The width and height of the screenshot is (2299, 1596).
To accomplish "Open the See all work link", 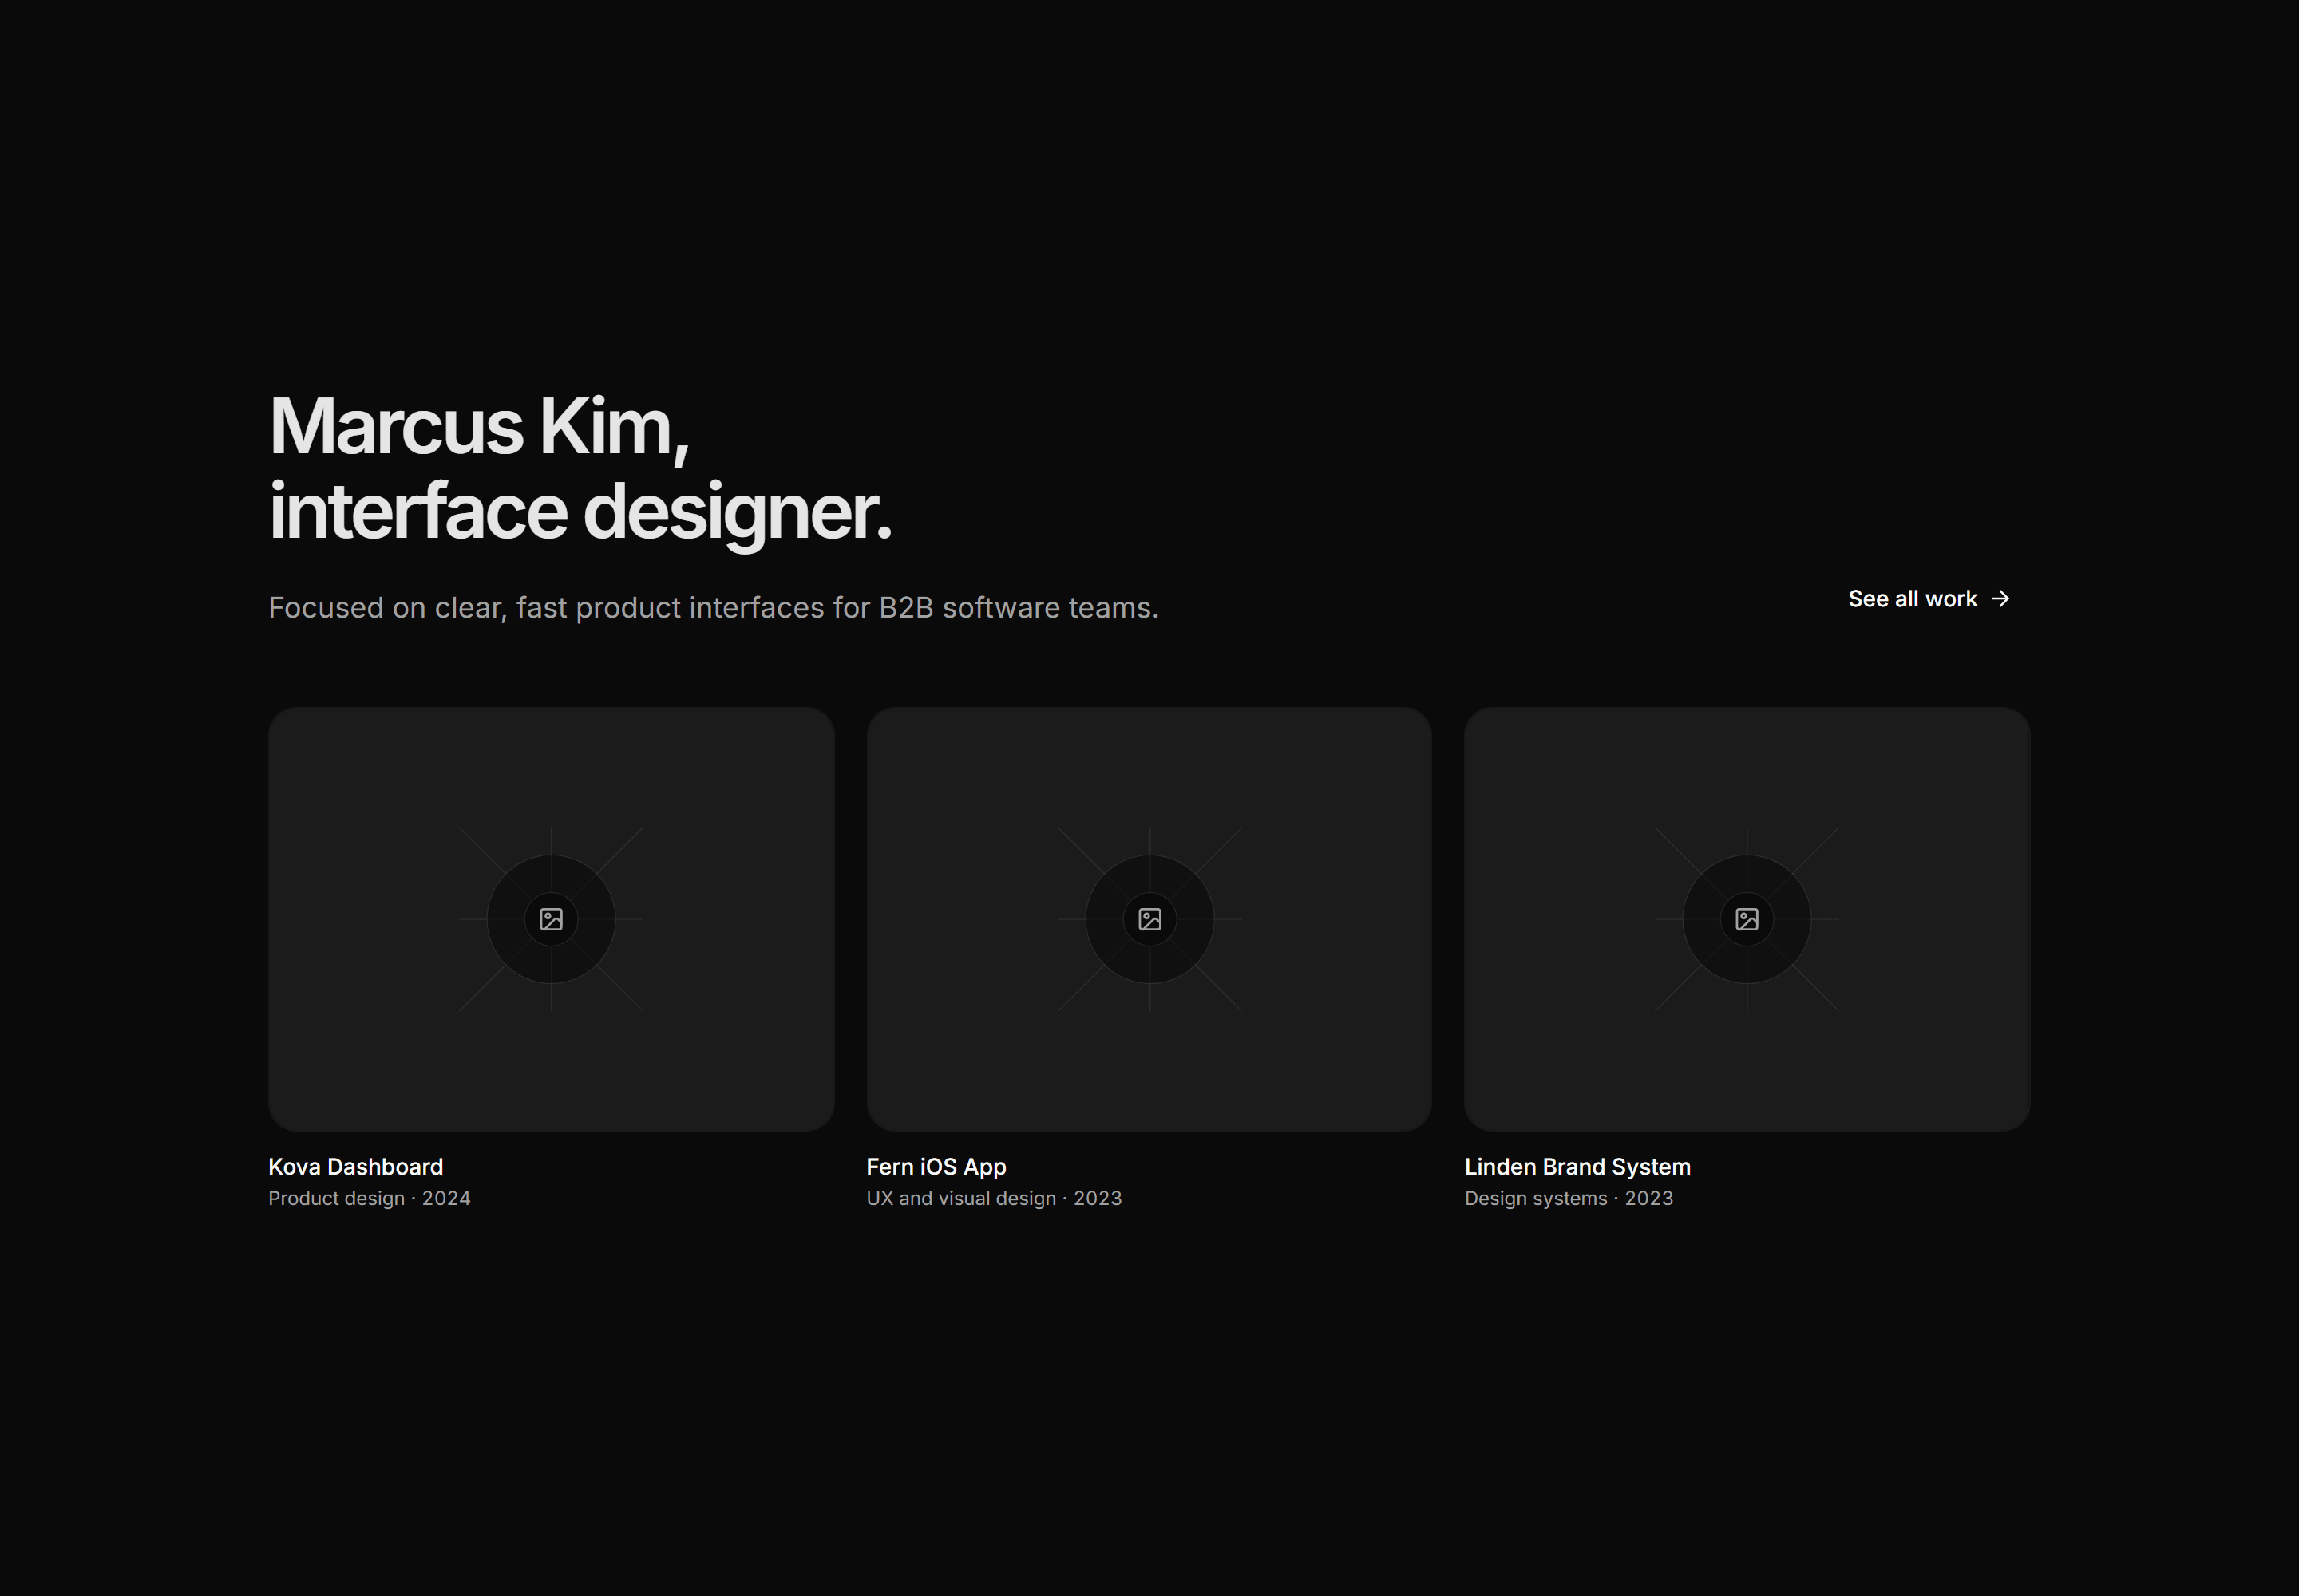I will [x=1929, y=599].
